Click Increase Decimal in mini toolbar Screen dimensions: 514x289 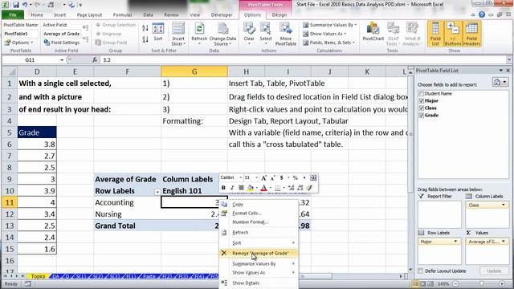click(291, 188)
